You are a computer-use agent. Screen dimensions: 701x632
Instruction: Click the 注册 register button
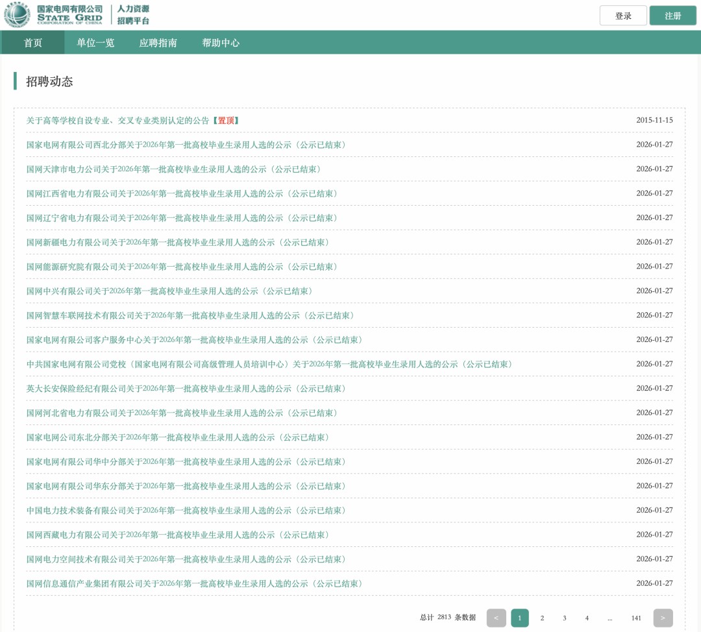click(672, 16)
